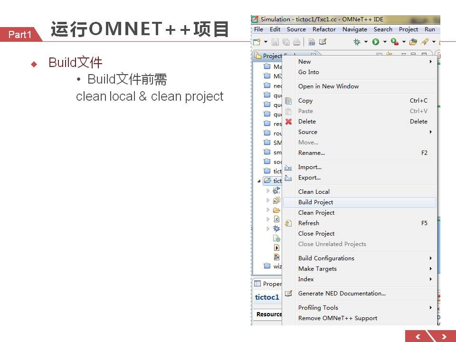Open the Navigate menu
The width and height of the screenshot is (456, 342).
[355, 29]
